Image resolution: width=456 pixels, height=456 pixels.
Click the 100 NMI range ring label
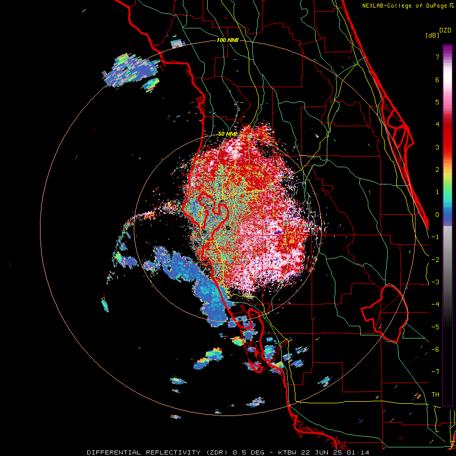[227, 40]
